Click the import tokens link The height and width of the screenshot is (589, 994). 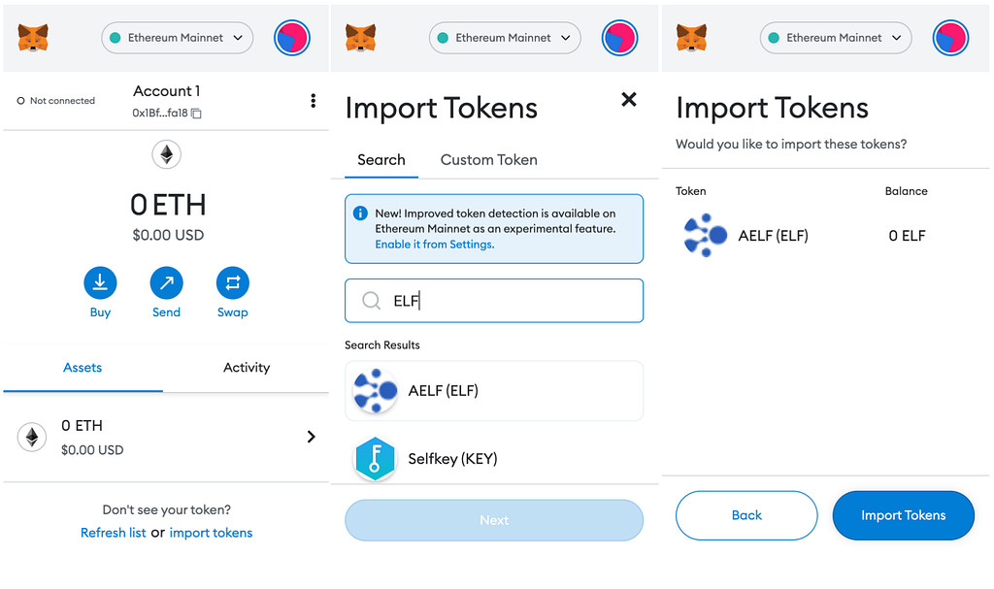pyautogui.click(x=211, y=533)
